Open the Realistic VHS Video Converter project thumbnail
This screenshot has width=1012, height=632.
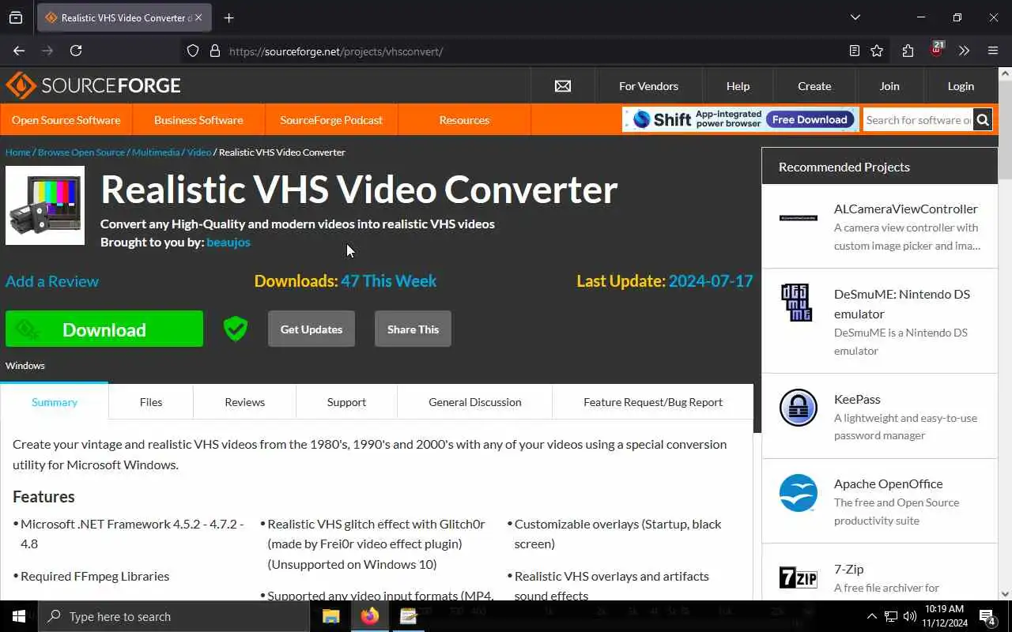click(45, 205)
